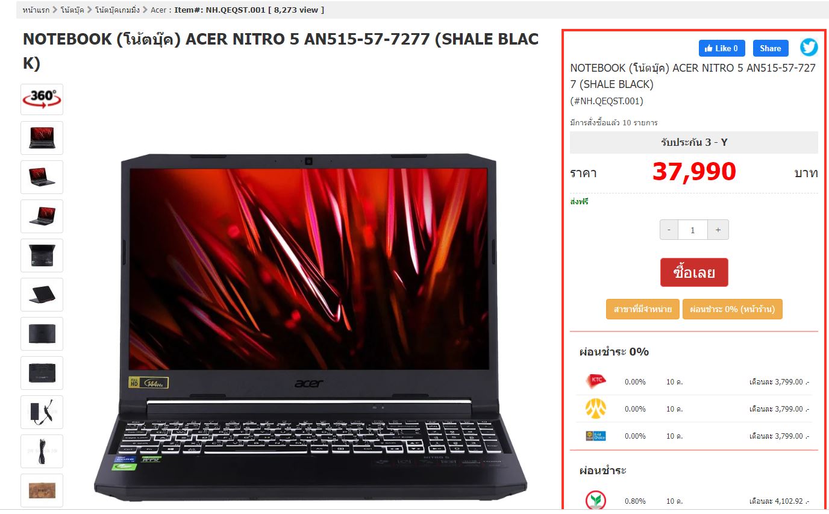Click the Krungsri yellow bank logo
Image resolution: width=829 pixels, height=514 pixels.
pyautogui.click(x=595, y=409)
